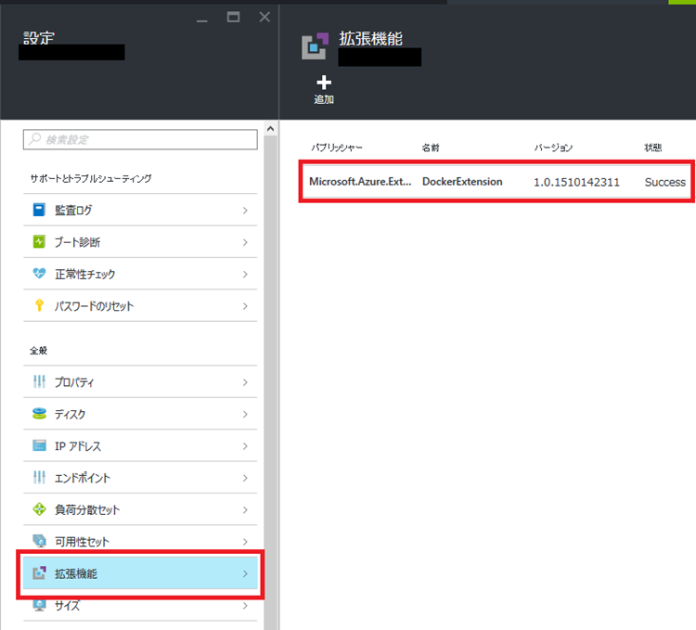The height and width of the screenshot is (630, 696).
Task: Open エンドポイント label
Action: click(82, 478)
